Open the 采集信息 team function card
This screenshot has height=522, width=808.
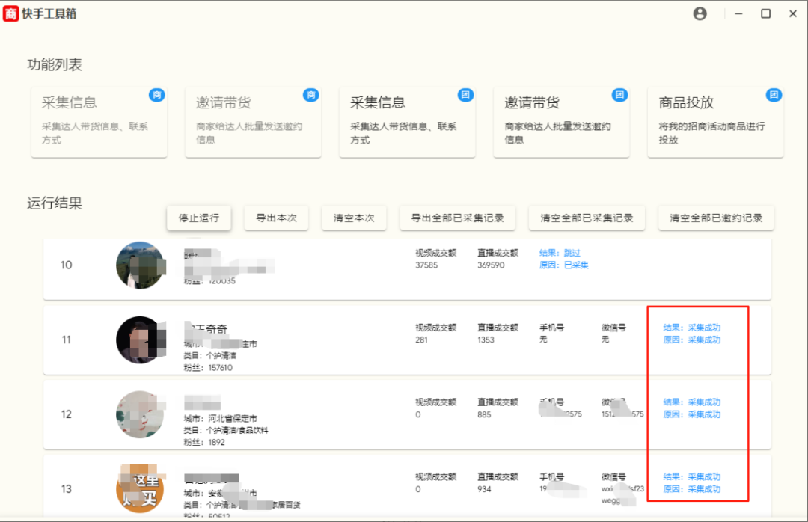tap(407, 123)
